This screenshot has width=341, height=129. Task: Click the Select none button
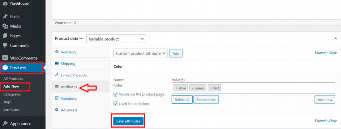coord(206,99)
